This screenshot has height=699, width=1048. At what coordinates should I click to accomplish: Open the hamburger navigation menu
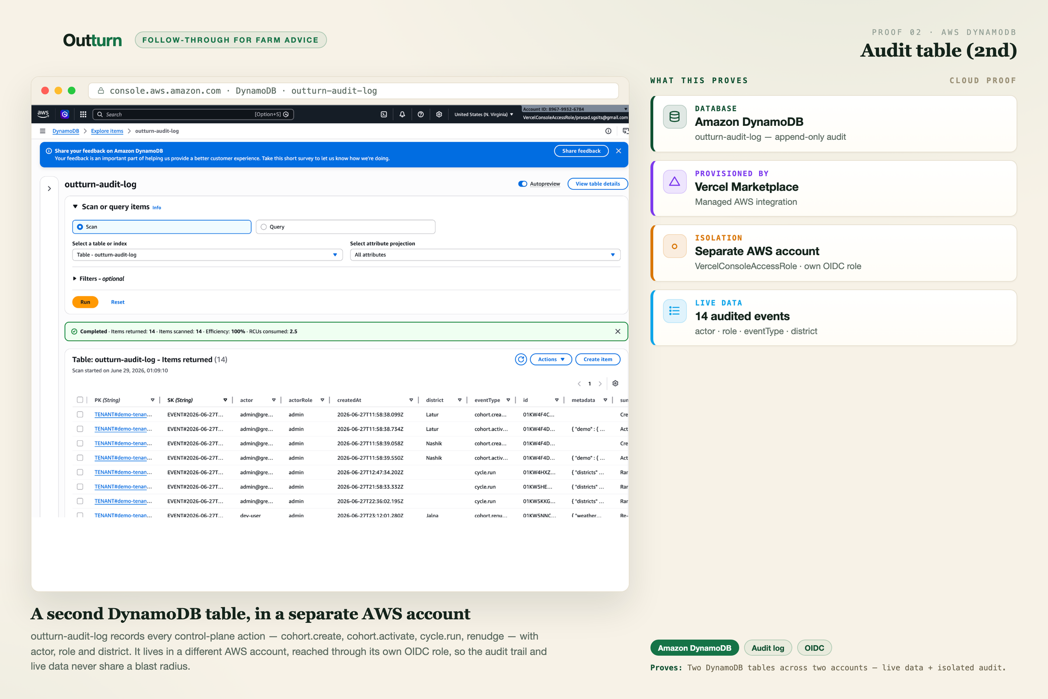[42, 131]
